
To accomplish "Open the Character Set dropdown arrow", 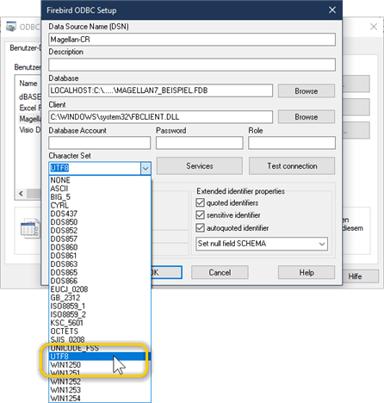I will coord(146,168).
